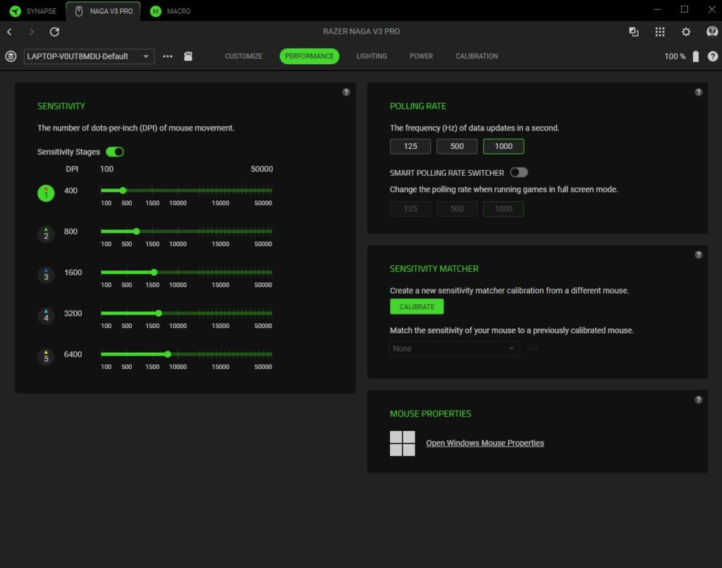
Task: Click the onboard memory card icon
Action: click(x=188, y=56)
